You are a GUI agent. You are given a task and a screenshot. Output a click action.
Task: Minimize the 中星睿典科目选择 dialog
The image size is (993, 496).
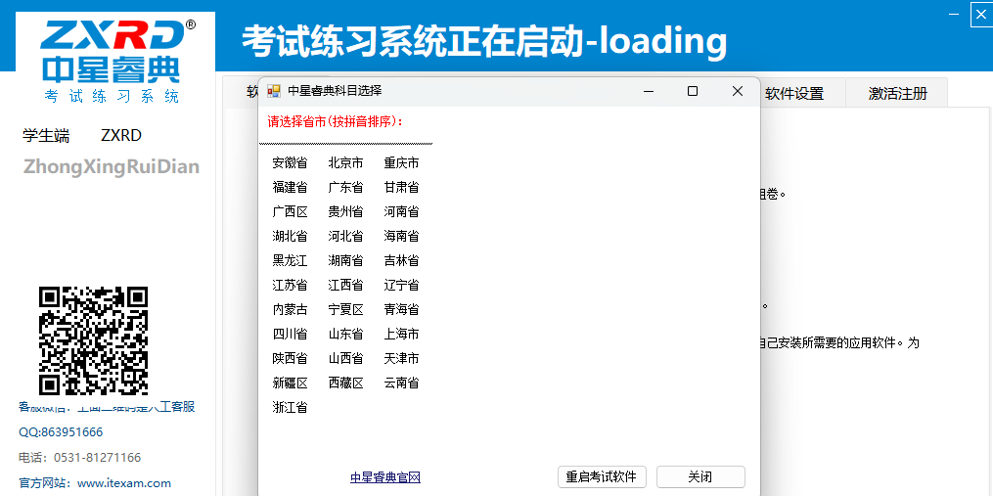(648, 91)
